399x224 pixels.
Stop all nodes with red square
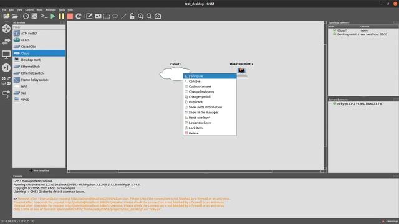point(70,16)
